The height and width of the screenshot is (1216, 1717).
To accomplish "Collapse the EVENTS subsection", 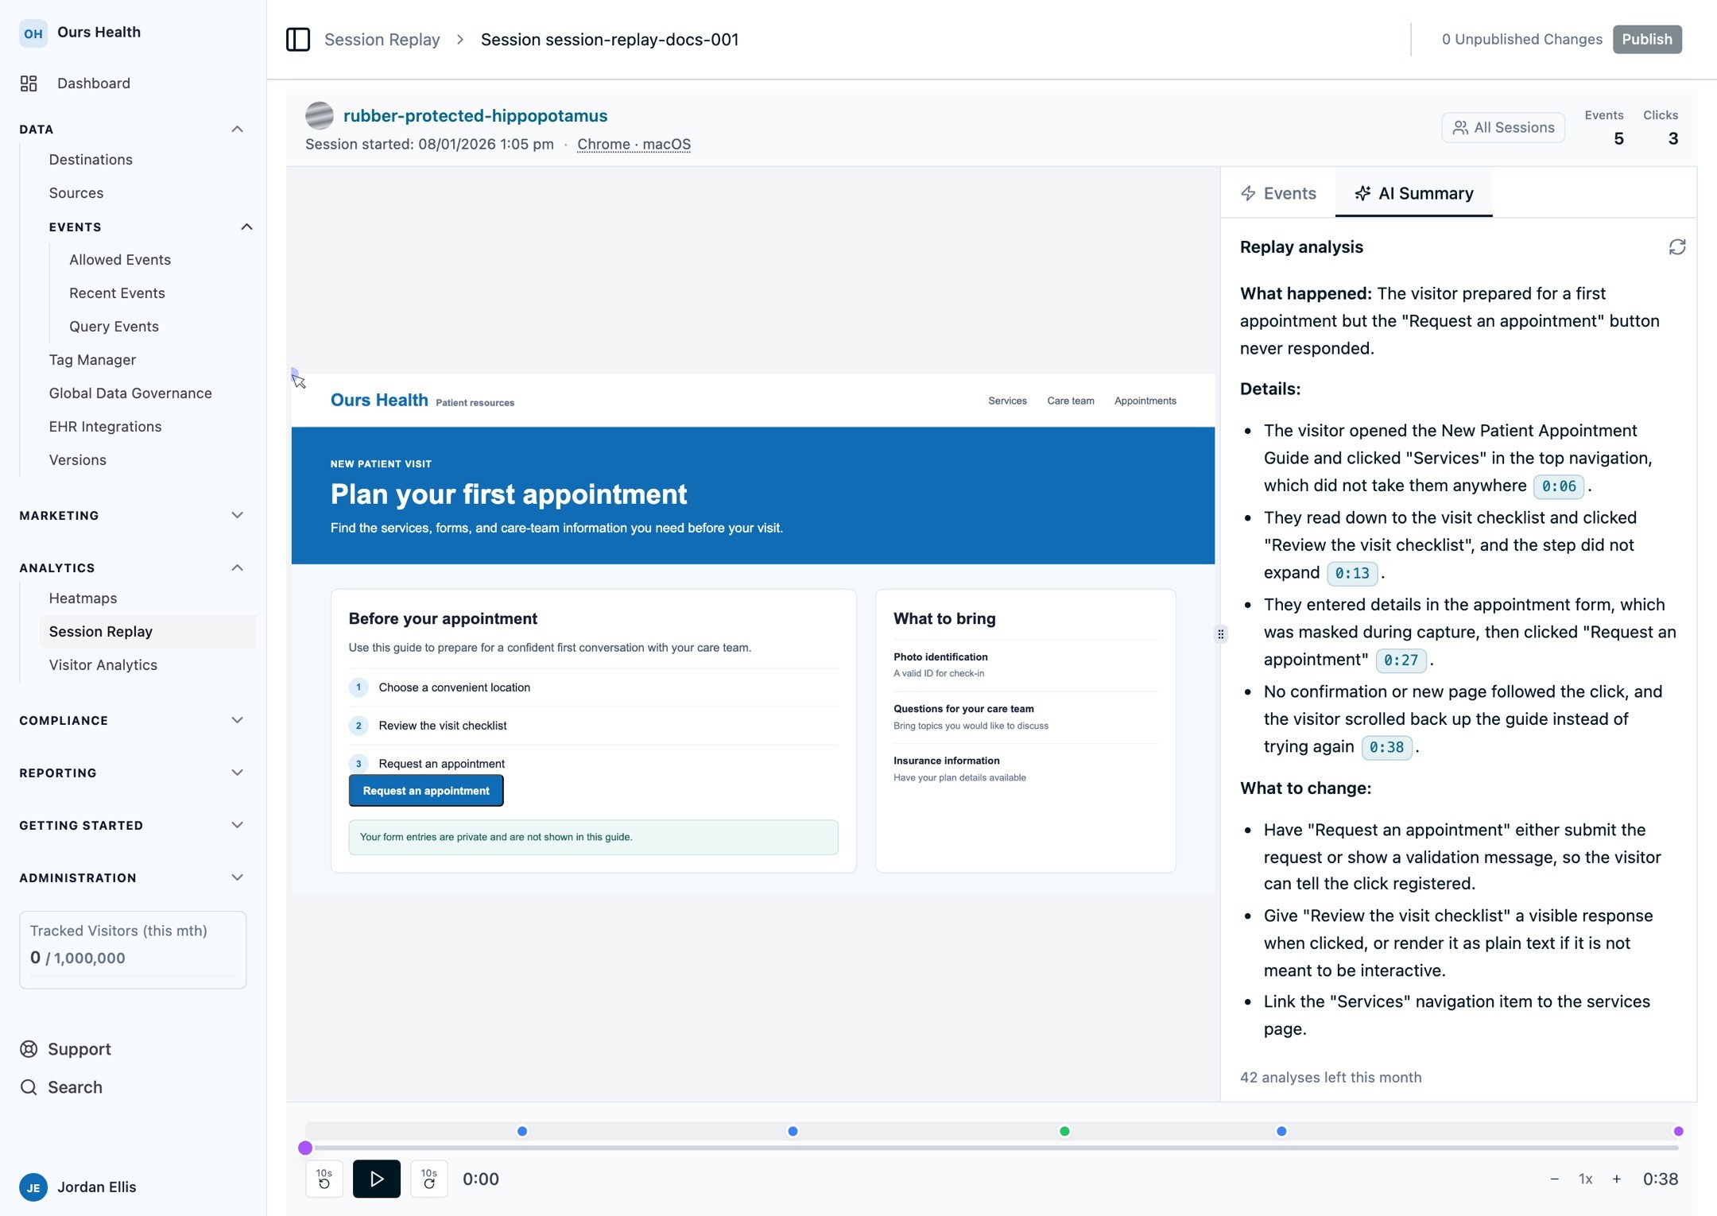I will (246, 227).
